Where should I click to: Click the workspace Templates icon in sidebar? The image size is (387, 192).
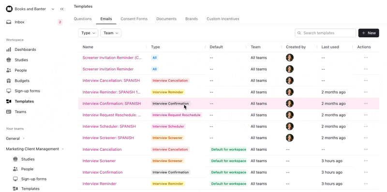[9, 101]
